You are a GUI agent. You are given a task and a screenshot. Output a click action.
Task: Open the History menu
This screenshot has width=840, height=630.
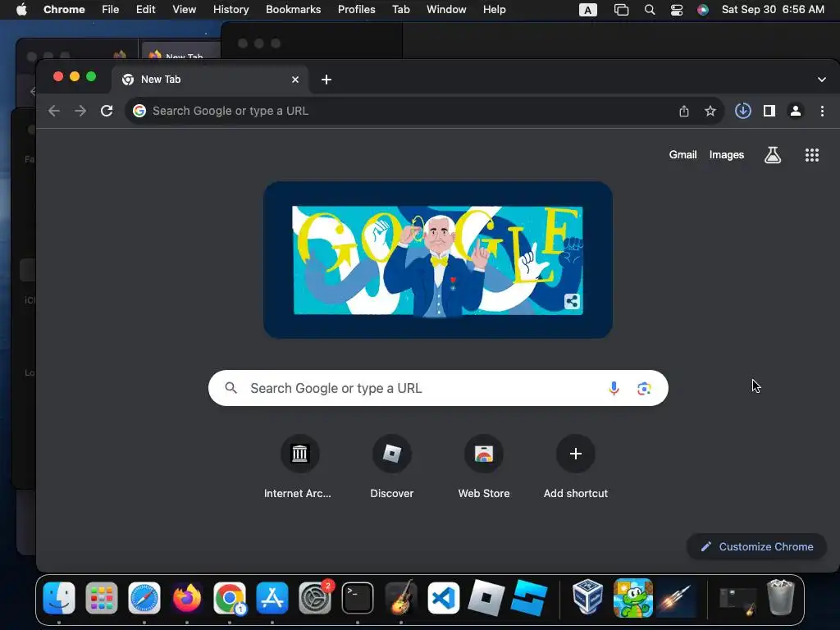[x=231, y=10]
